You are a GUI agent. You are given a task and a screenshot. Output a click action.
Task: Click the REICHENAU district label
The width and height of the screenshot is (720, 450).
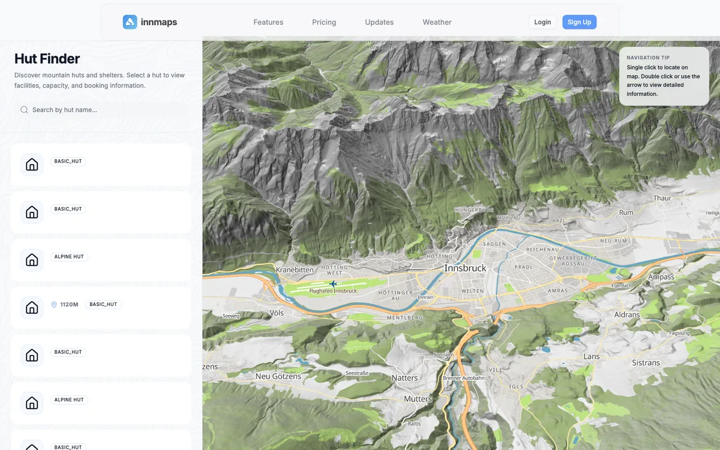point(542,249)
